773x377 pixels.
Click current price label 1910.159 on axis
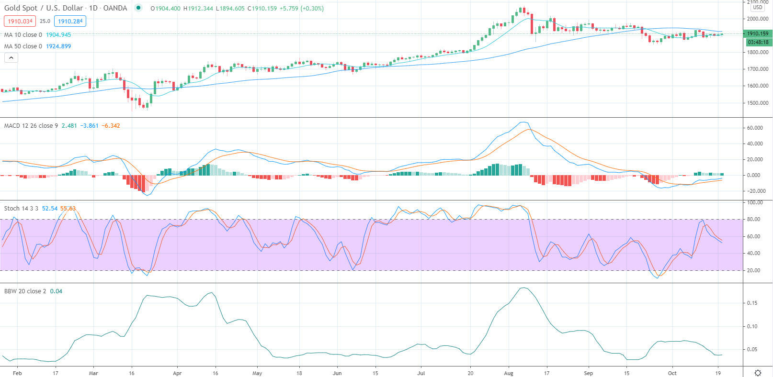click(758, 33)
